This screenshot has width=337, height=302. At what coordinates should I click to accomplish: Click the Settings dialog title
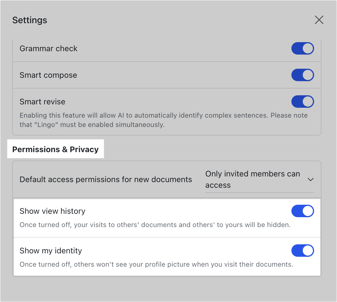[x=29, y=20]
